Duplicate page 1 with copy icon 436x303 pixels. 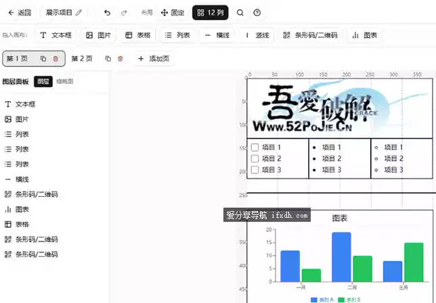coord(43,59)
